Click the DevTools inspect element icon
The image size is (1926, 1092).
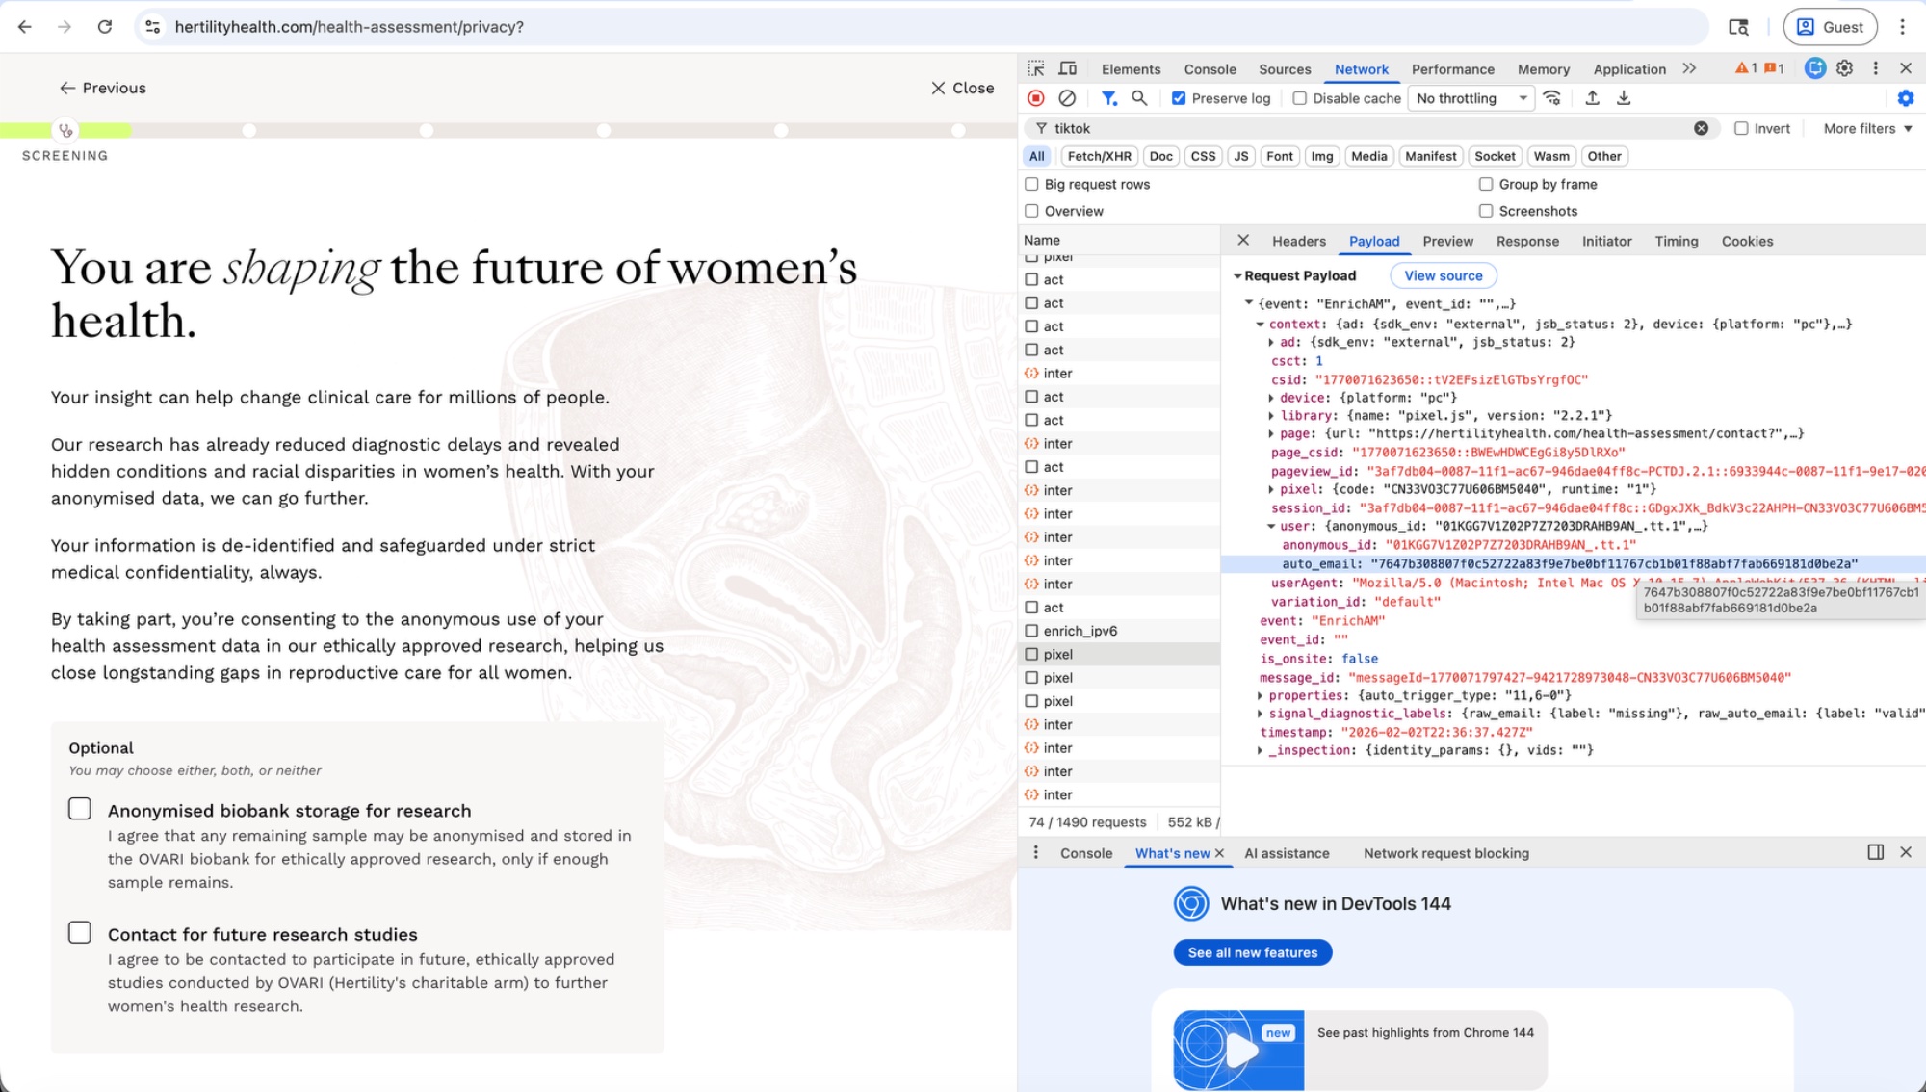pos(1036,68)
